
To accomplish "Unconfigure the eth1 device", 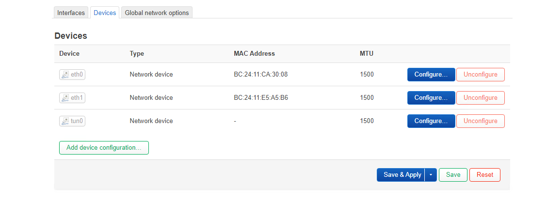I will [481, 98].
